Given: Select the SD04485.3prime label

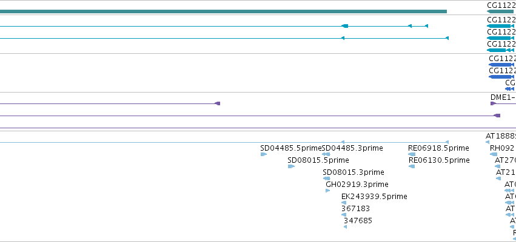Looking at the screenshot, I should point(352,148).
